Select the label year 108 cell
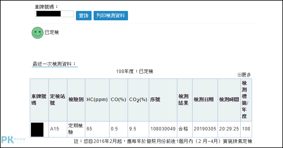The height and width of the screenshot is (148, 283). point(246,129)
